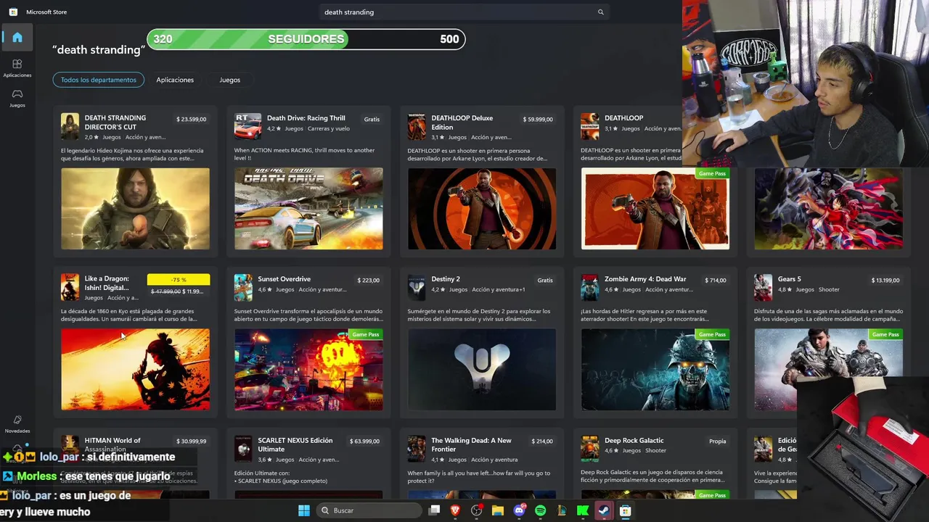Open The Walking Dead: A New Frontier title
This screenshot has width=929, height=522.
472,444
